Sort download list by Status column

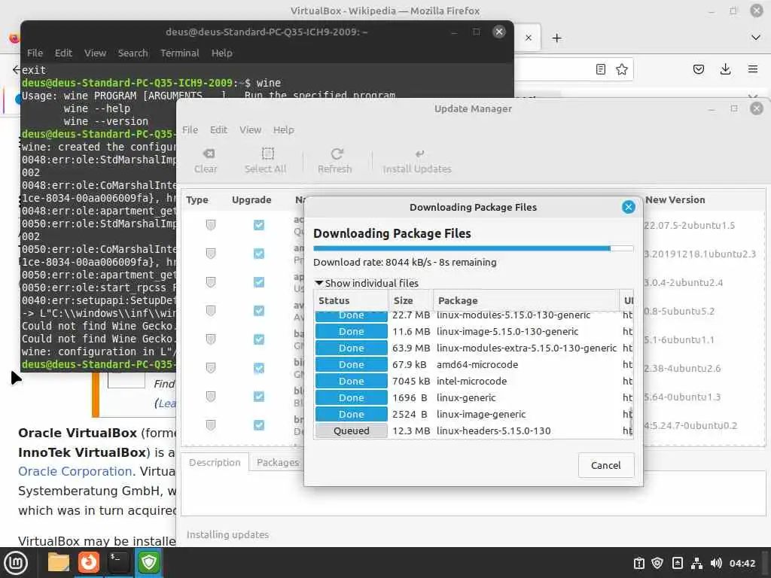[x=351, y=300]
